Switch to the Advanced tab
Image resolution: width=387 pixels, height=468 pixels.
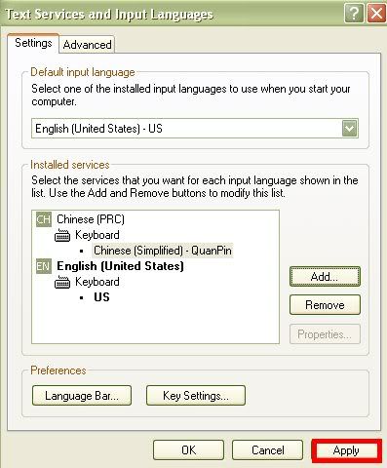(x=87, y=45)
